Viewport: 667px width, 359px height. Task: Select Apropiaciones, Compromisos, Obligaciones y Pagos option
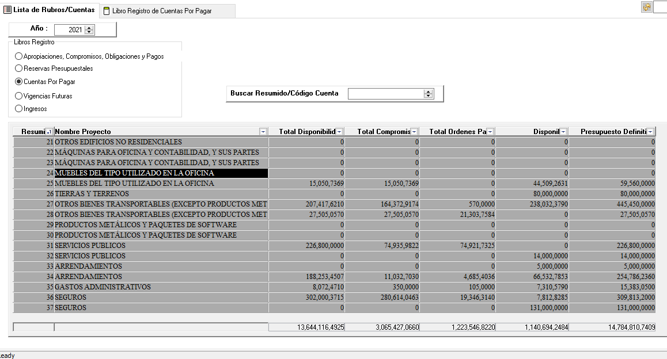tap(19, 56)
